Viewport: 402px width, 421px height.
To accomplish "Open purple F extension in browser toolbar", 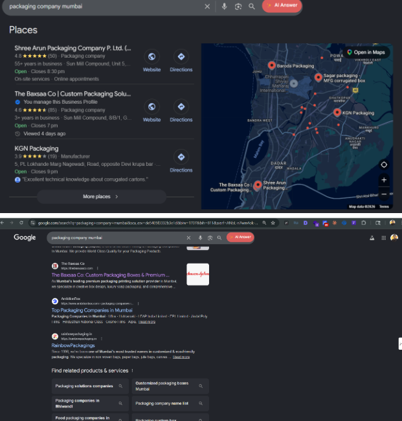I will (353, 223).
